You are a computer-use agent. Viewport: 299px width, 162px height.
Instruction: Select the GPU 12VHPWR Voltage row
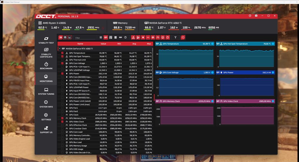click(x=105, y=70)
